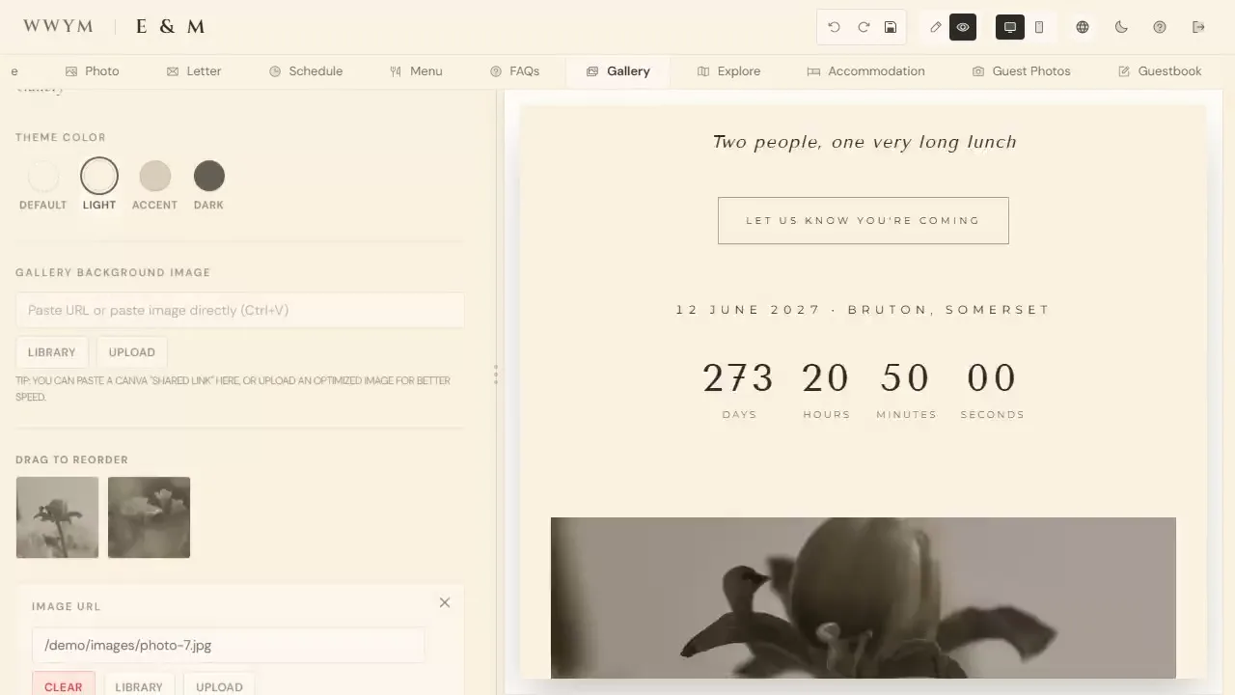
Task: Click the logout exit icon
Action: point(1198,27)
